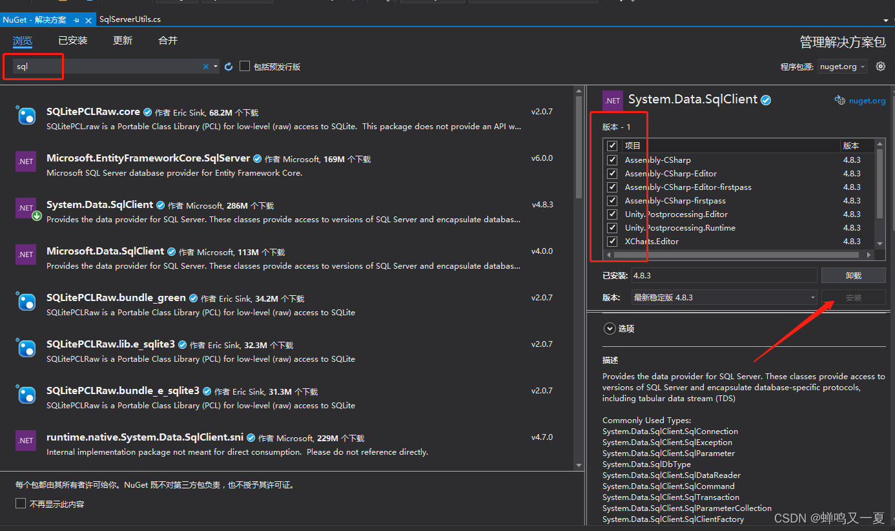Uncheck Unity.Postprocessing.Editor project
This screenshot has width=895, height=531.
612,214
